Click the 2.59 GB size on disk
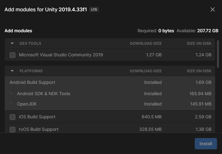The image size is (222, 154). click(x=203, y=117)
